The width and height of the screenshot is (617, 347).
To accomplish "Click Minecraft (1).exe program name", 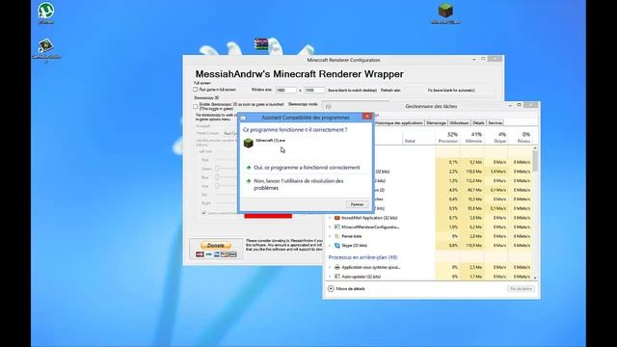I will [270, 141].
